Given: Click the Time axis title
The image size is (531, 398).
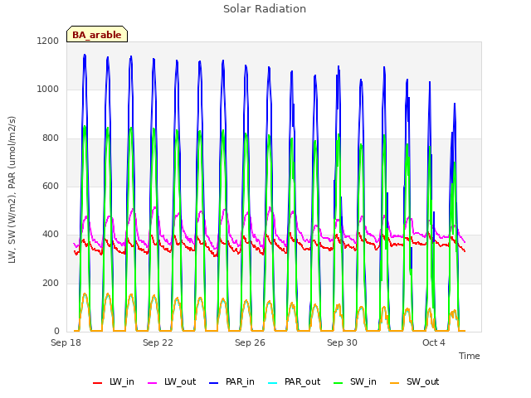Looking at the screenshot, I should point(470,356).
